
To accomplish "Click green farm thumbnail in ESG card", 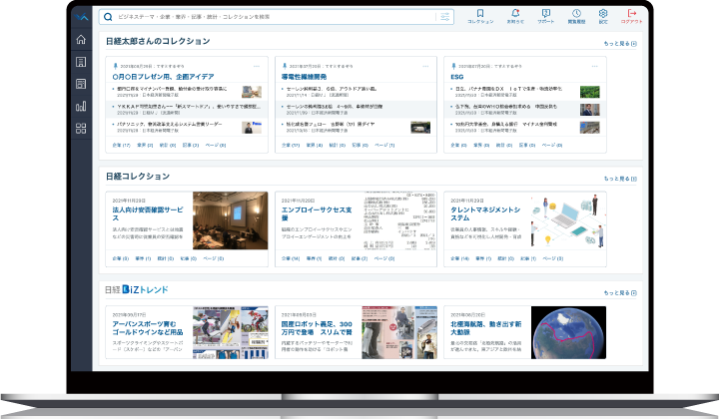I will tap(590, 92).
